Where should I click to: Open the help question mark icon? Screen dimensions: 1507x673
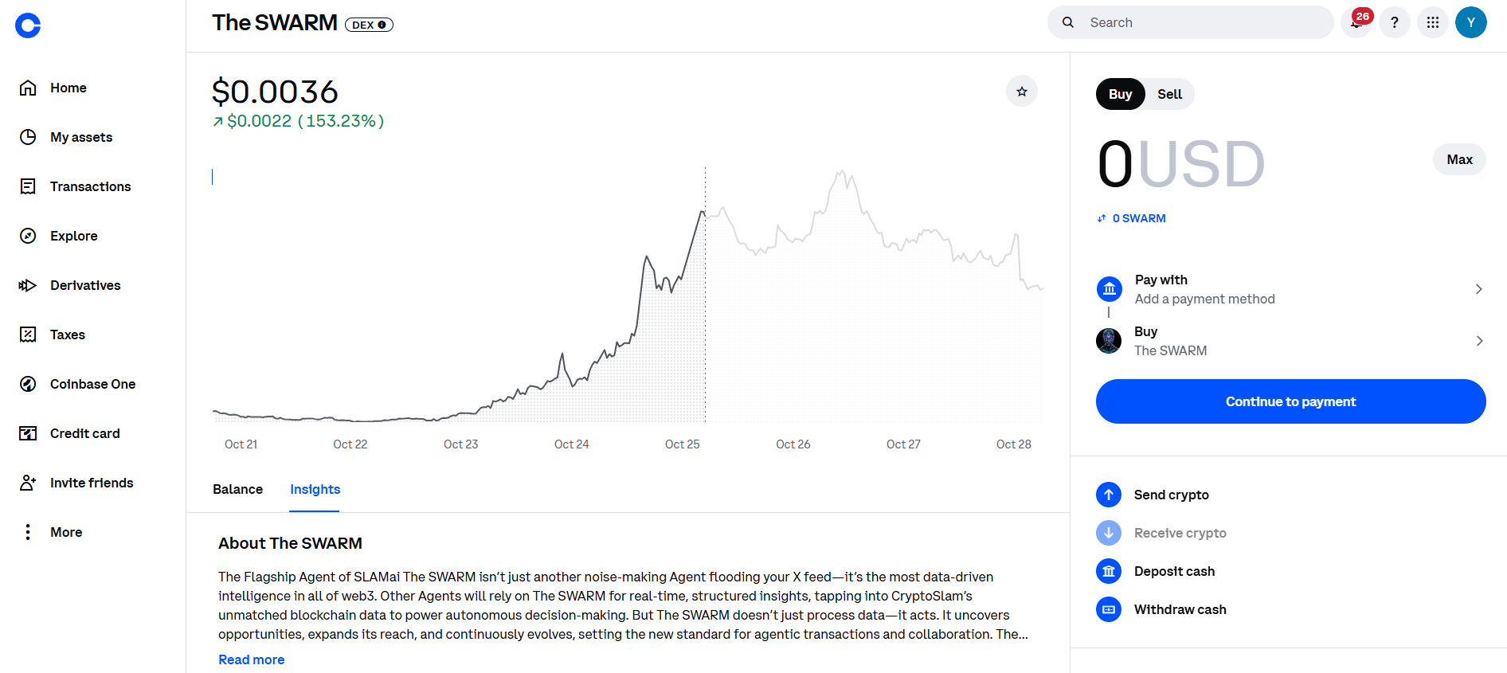point(1394,22)
